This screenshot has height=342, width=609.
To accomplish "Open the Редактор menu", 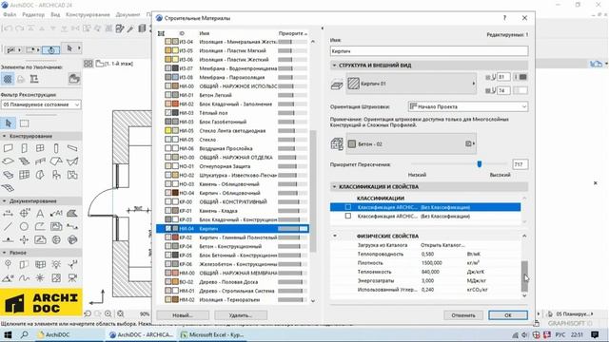I will 33,15.
